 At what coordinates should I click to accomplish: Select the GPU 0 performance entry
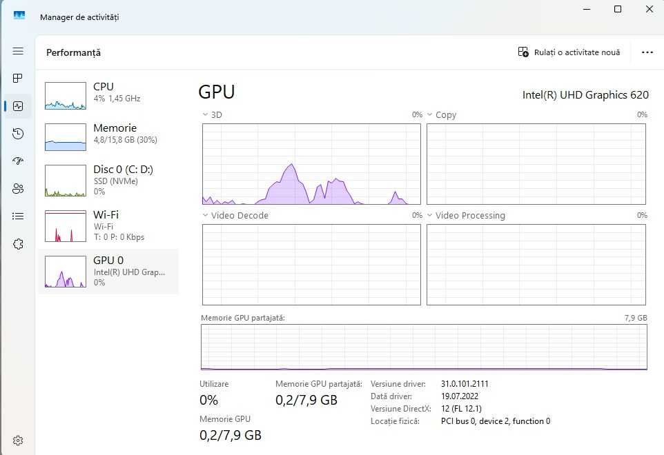[108, 272]
